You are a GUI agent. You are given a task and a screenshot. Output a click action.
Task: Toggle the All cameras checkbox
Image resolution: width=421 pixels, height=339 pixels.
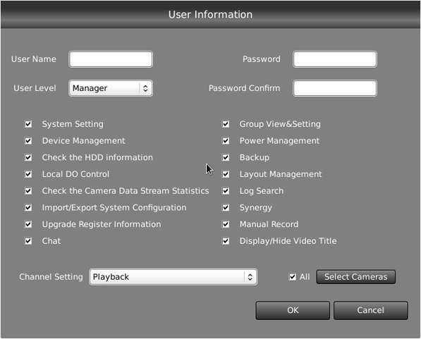click(293, 277)
